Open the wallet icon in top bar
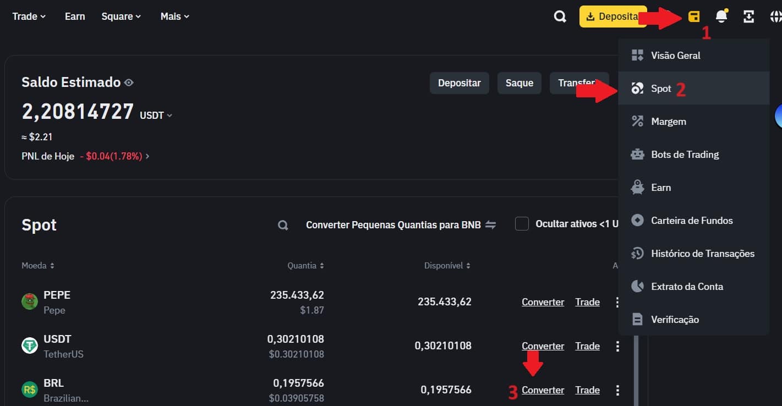Viewport: 782px width, 406px height. [x=693, y=17]
